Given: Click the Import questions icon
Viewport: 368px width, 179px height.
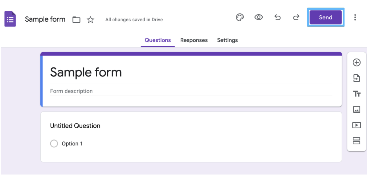Looking at the screenshot, I should [356, 78].
